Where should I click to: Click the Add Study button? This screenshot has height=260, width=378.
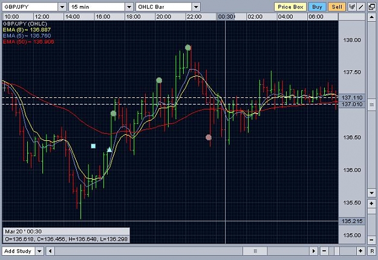click(18, 251)
